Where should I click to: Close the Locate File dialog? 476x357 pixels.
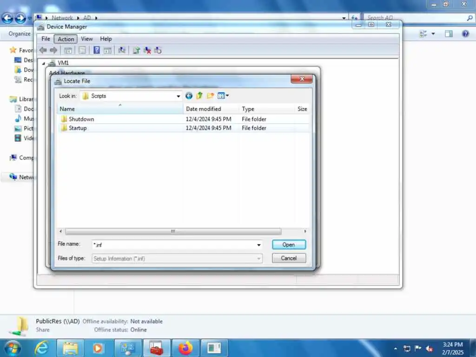[x=302, y=79]
